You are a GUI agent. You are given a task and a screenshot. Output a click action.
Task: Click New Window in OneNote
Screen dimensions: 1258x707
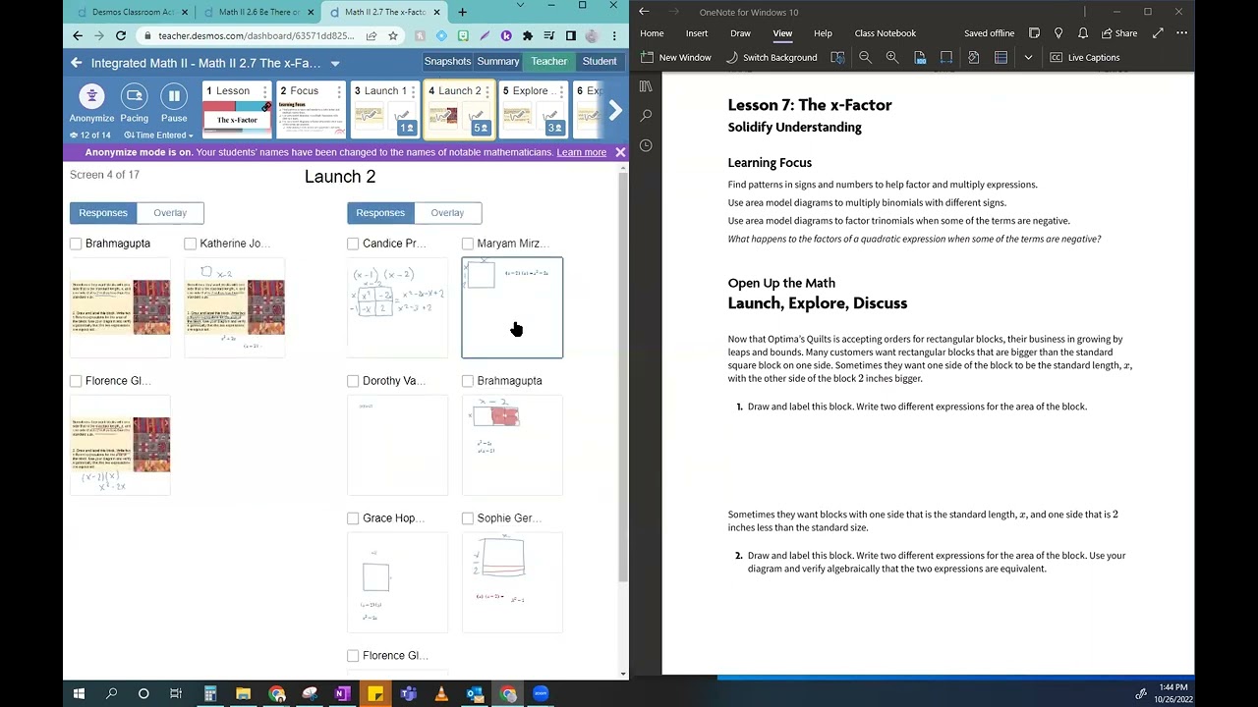click(x=675, y=57)
